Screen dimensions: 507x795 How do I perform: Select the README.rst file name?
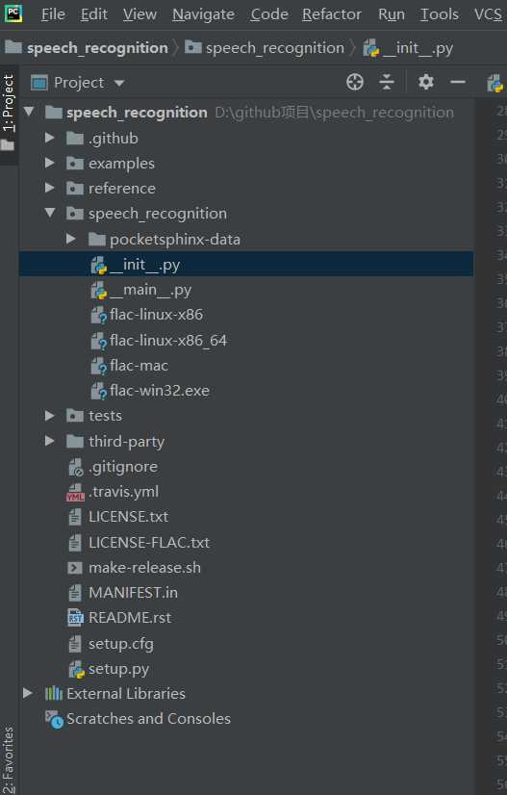click(x=130, y=618)
